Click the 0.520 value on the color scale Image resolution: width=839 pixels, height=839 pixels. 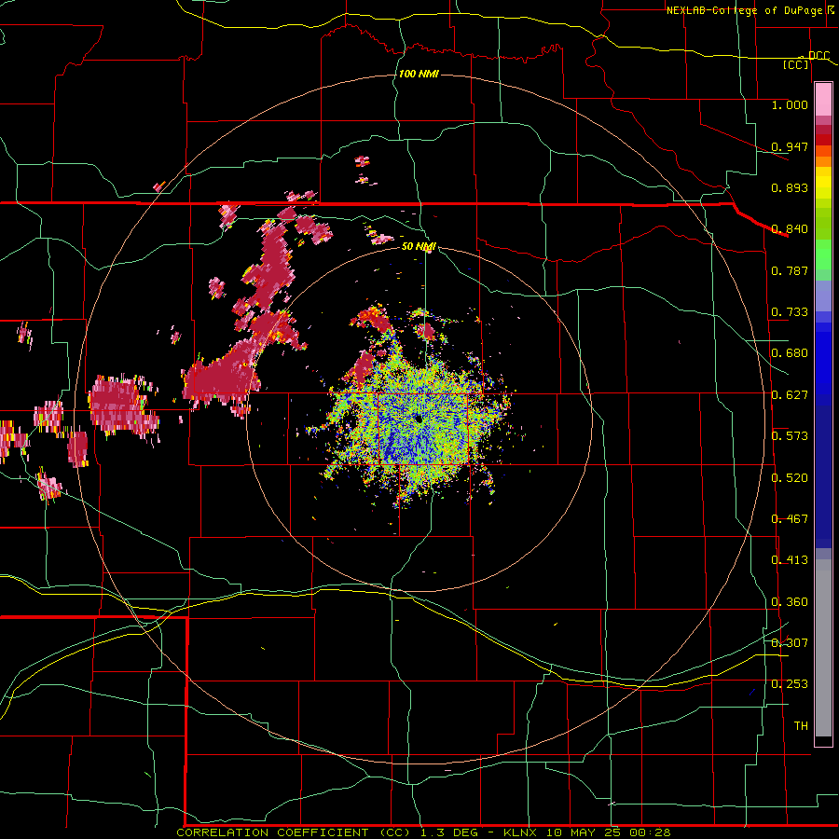pos(790,478)
